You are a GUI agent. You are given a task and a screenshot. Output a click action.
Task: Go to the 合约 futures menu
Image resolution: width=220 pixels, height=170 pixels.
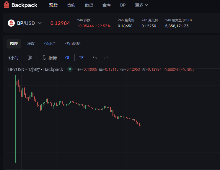71,5
